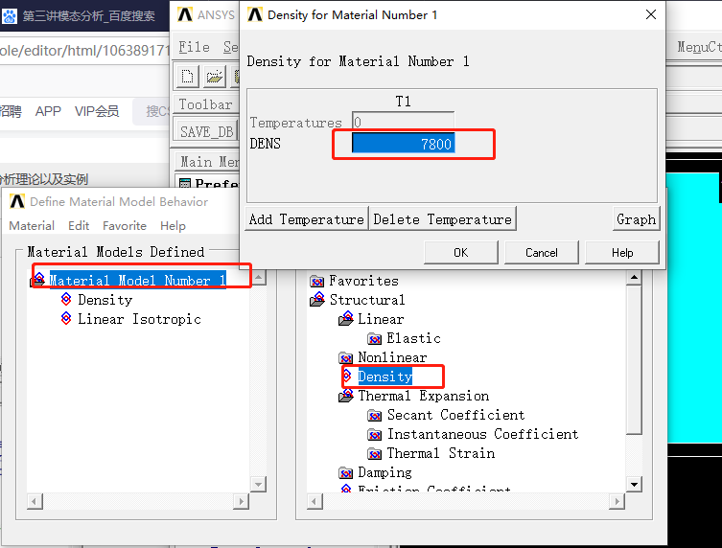Click the down arrow of available models scrollbar
This screenshot has height=548, width=722.
point(634,484)
